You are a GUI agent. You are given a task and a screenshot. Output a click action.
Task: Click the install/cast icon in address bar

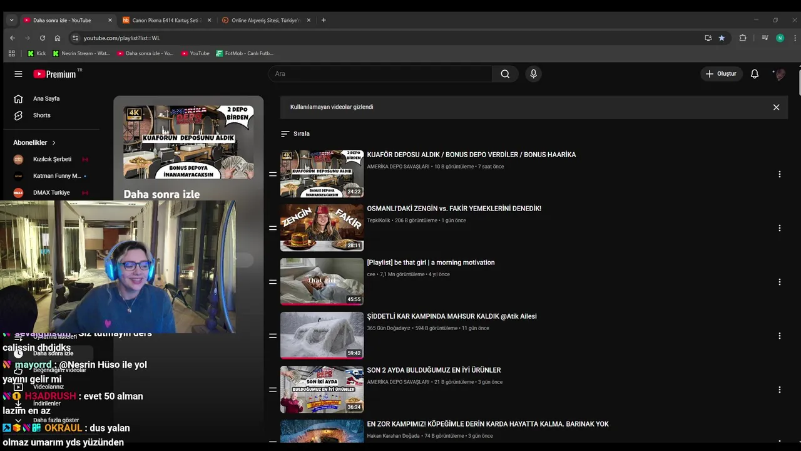[708, 38]
